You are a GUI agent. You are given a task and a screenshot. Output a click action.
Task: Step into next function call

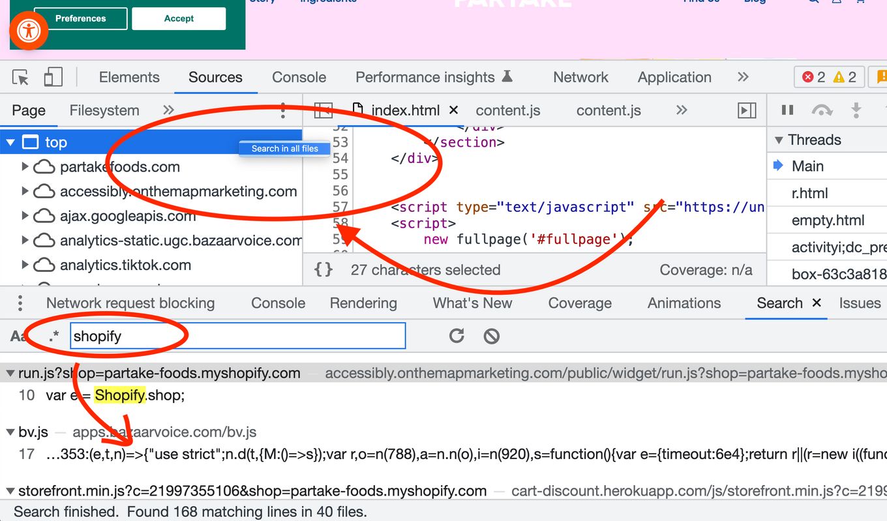tap(856, 110)
